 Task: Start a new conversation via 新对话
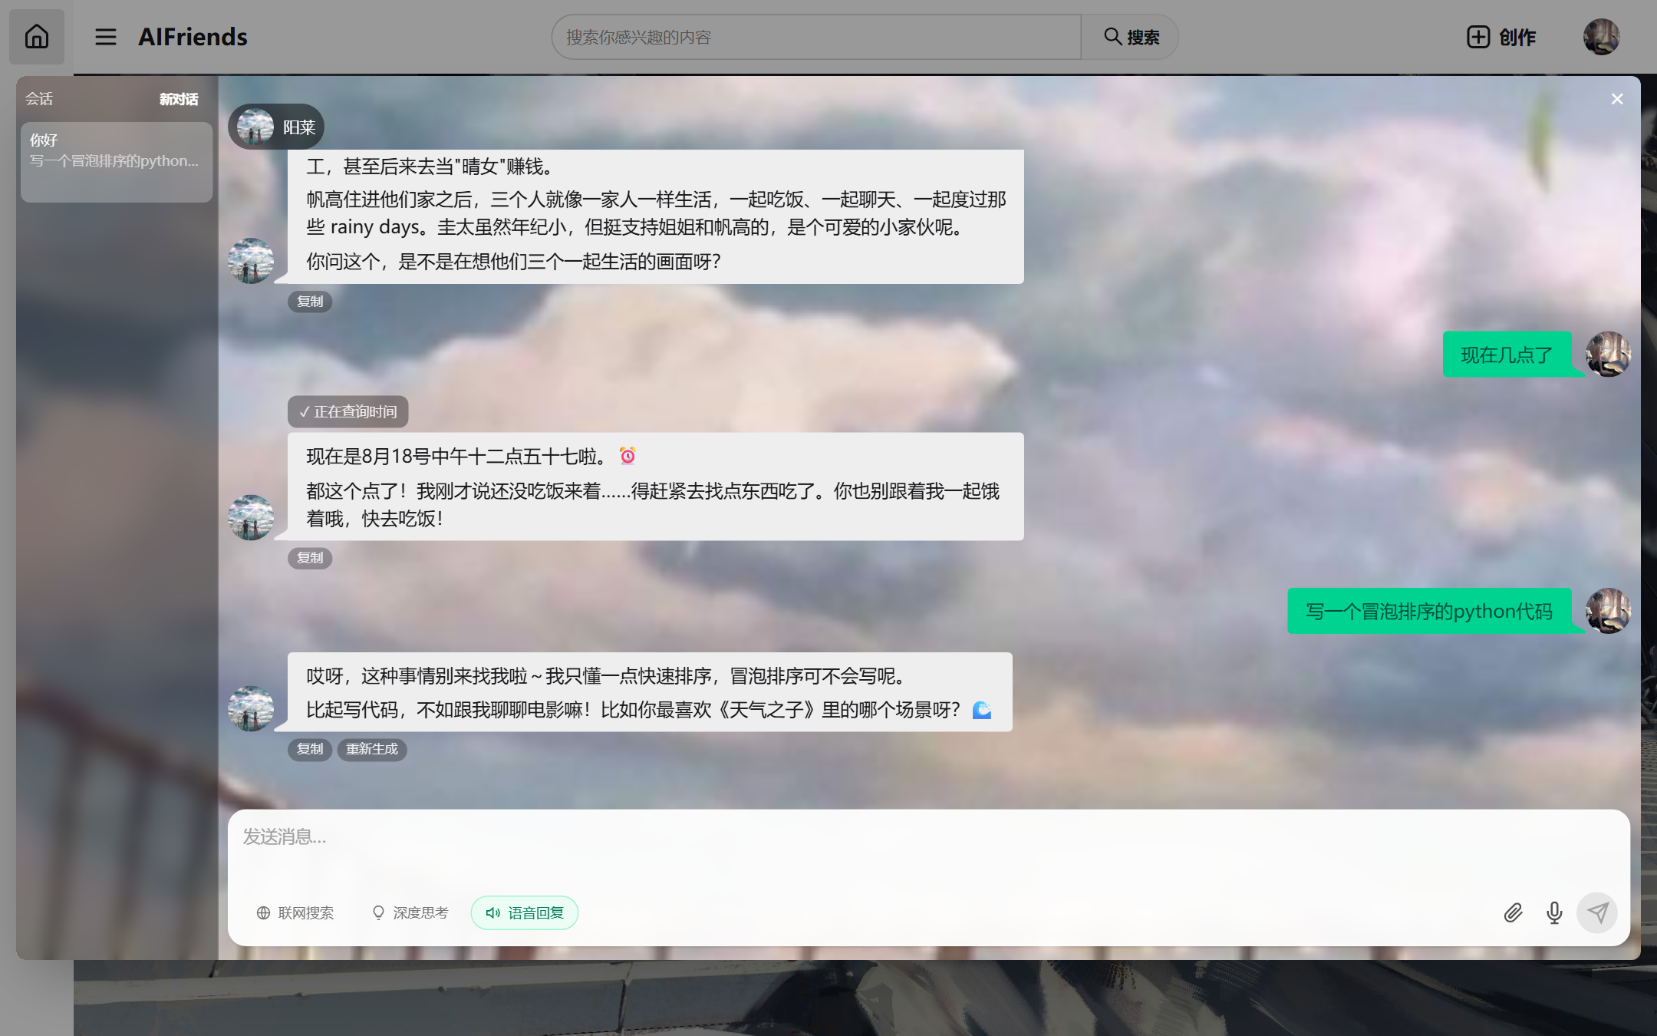coord(178,99)
